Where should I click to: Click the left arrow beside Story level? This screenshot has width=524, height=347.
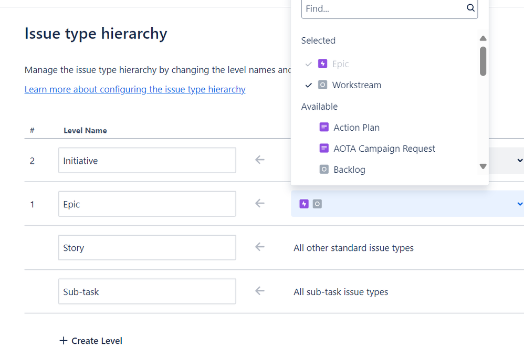pos(260,247)
